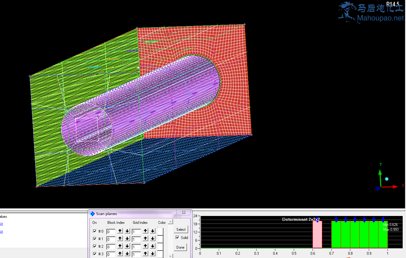Image resolution: width=406 pixels, height=258 pixels.
Task: Increase Grid Index for scan plane #2
Action: [145, 246]
